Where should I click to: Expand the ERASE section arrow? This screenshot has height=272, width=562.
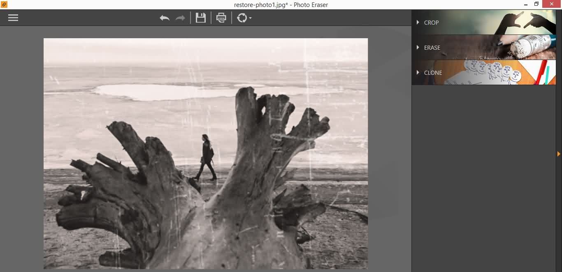point(418,48)
